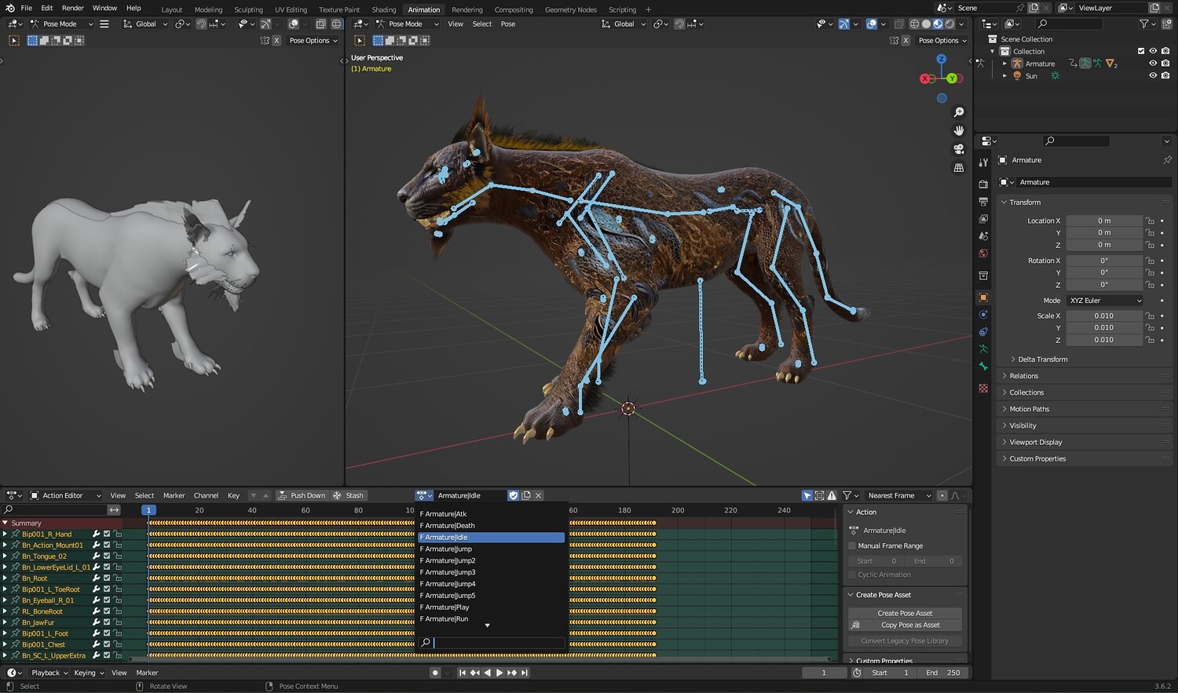Select the Armature|Death action from the list

(x=491, y=526)
